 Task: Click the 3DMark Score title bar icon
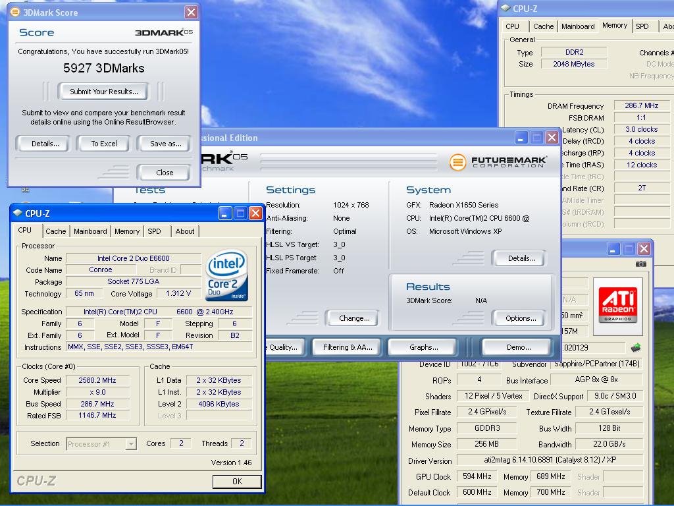pos(15,12)
